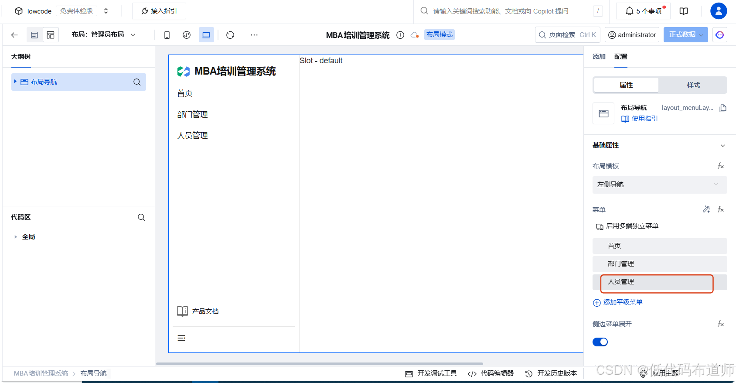Click the fx icon for 侧边菜单展开

click(721, 324)
